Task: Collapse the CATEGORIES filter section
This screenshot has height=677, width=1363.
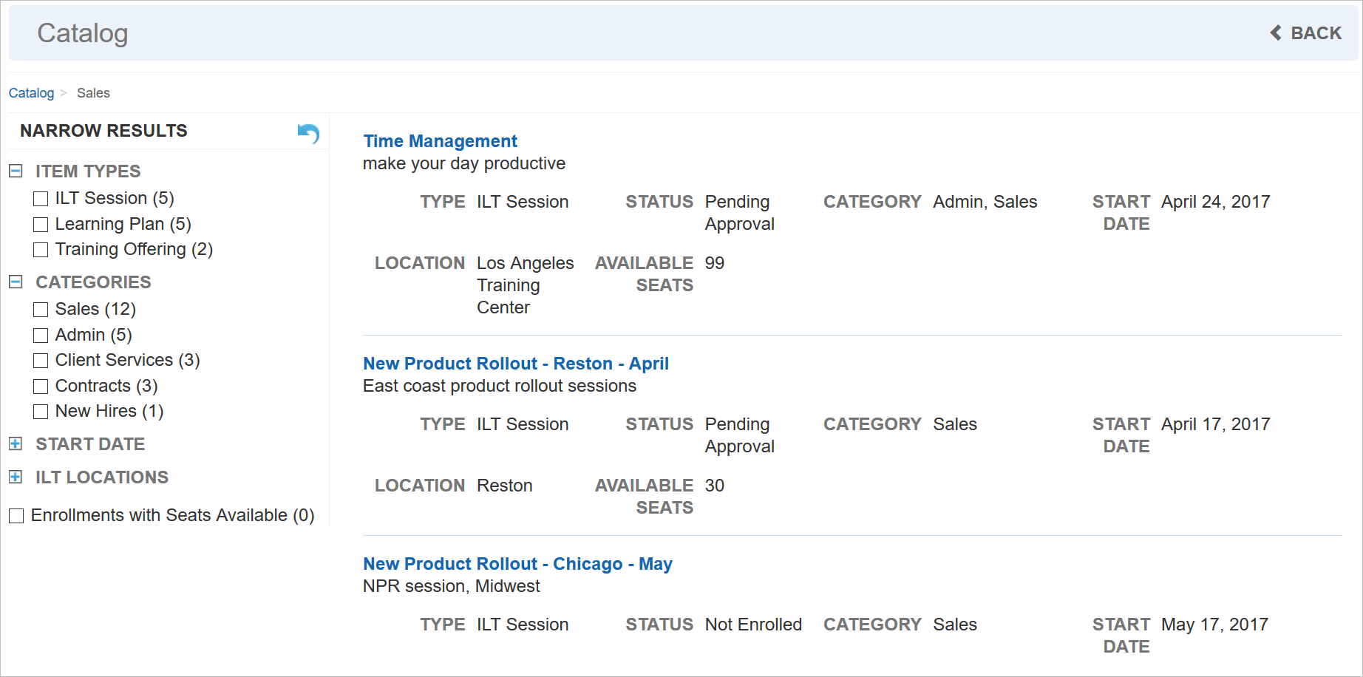Action: click(16, 282)
